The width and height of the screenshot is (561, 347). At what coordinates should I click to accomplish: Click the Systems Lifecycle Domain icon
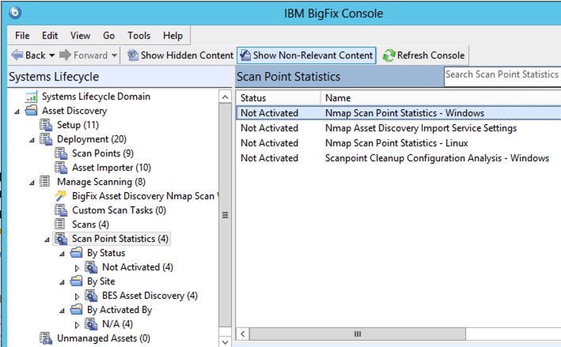tap(32, 96)
